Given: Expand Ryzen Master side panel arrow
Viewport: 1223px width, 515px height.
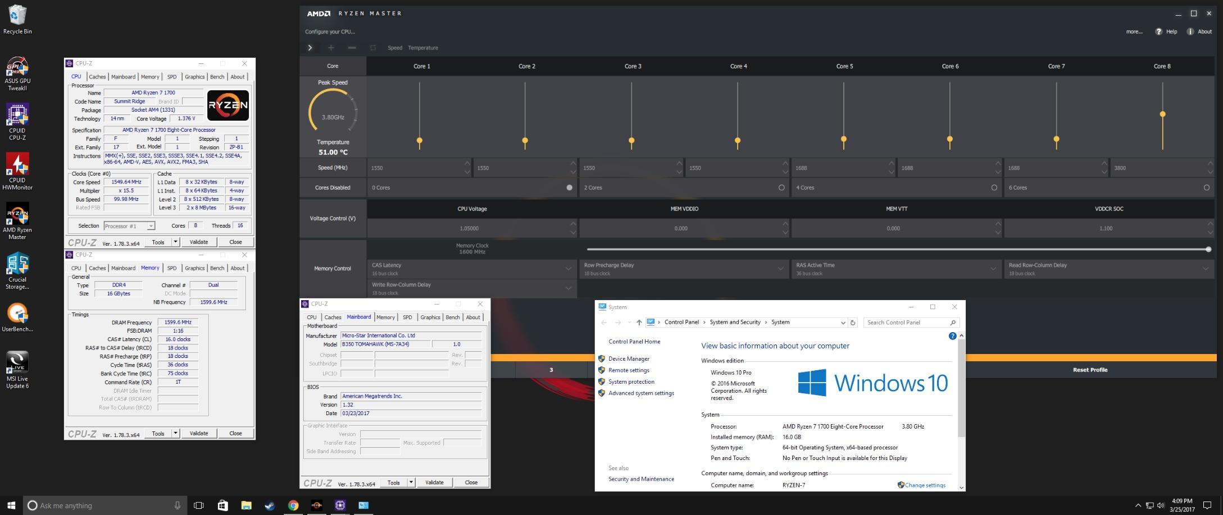Looking at the screenshot, I should tap(310, 48).
